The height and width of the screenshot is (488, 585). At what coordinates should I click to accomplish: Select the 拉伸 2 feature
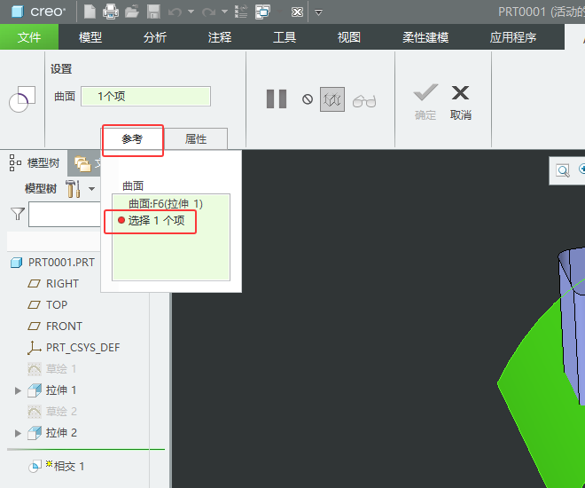coord(61,433)
